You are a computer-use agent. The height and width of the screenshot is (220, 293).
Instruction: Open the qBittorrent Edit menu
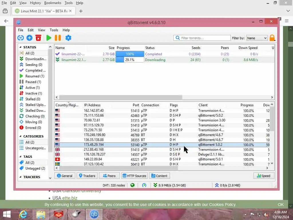[x=30, y=30]
